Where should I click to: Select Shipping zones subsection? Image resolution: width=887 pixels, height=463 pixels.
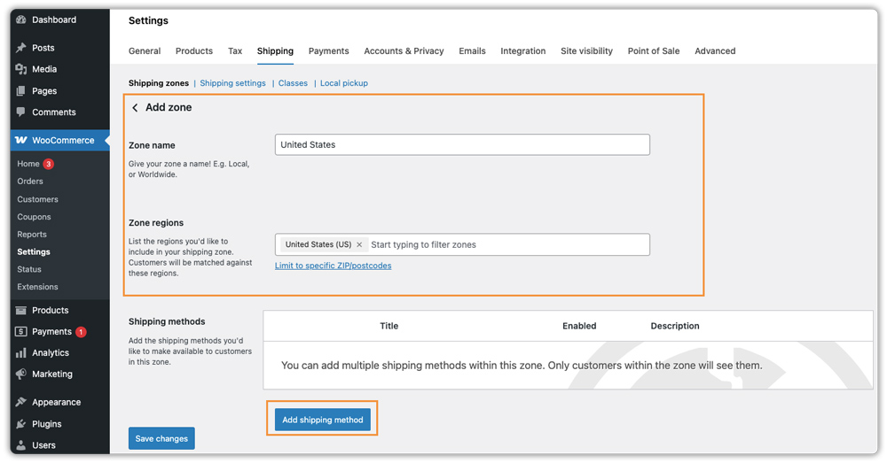[x=159, y=83]
